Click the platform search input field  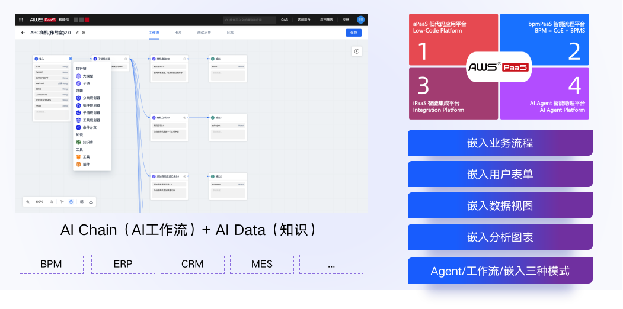[250, 20]
